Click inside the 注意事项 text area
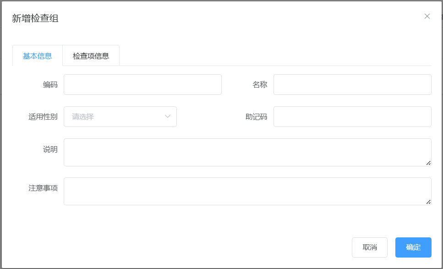This screenshot has height=269, width=443. [247, 191]
